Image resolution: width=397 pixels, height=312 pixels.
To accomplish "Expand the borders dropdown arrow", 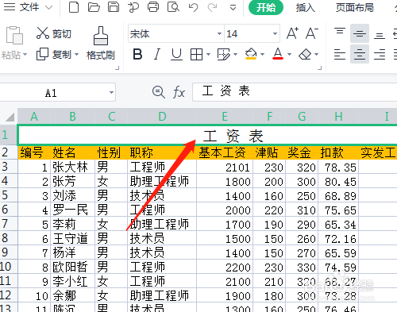I will click(209, 55).
